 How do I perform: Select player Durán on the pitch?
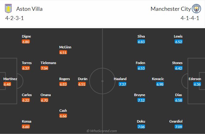[x=83, y=79]
